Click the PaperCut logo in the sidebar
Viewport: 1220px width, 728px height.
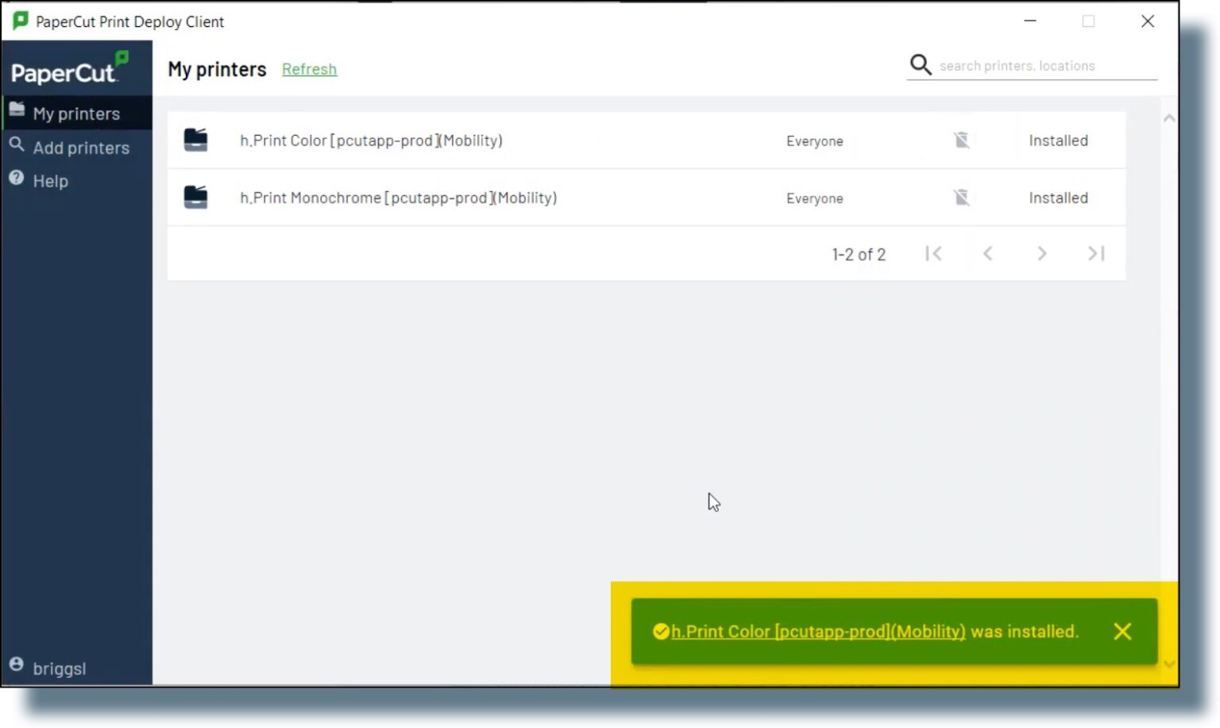(x=67, y=69)
